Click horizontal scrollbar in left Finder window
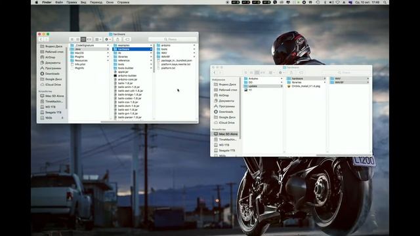This screenshot has height=236, width=420. click(x=149, y=122)
